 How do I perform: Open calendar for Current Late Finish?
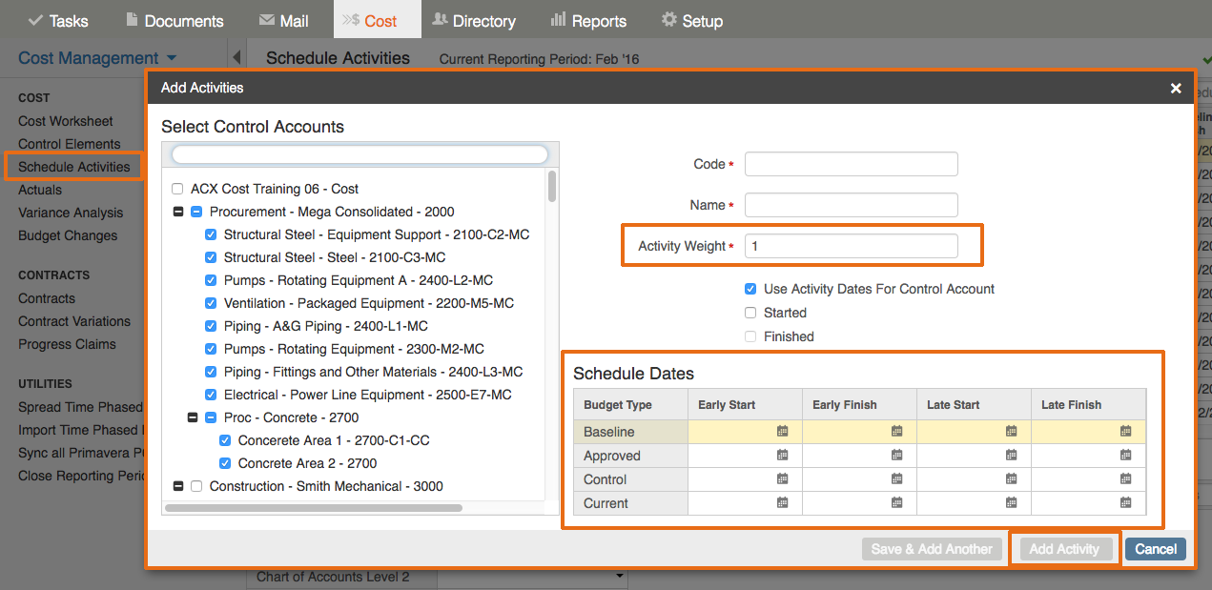pyautogui.click(x=1126, y=503)
